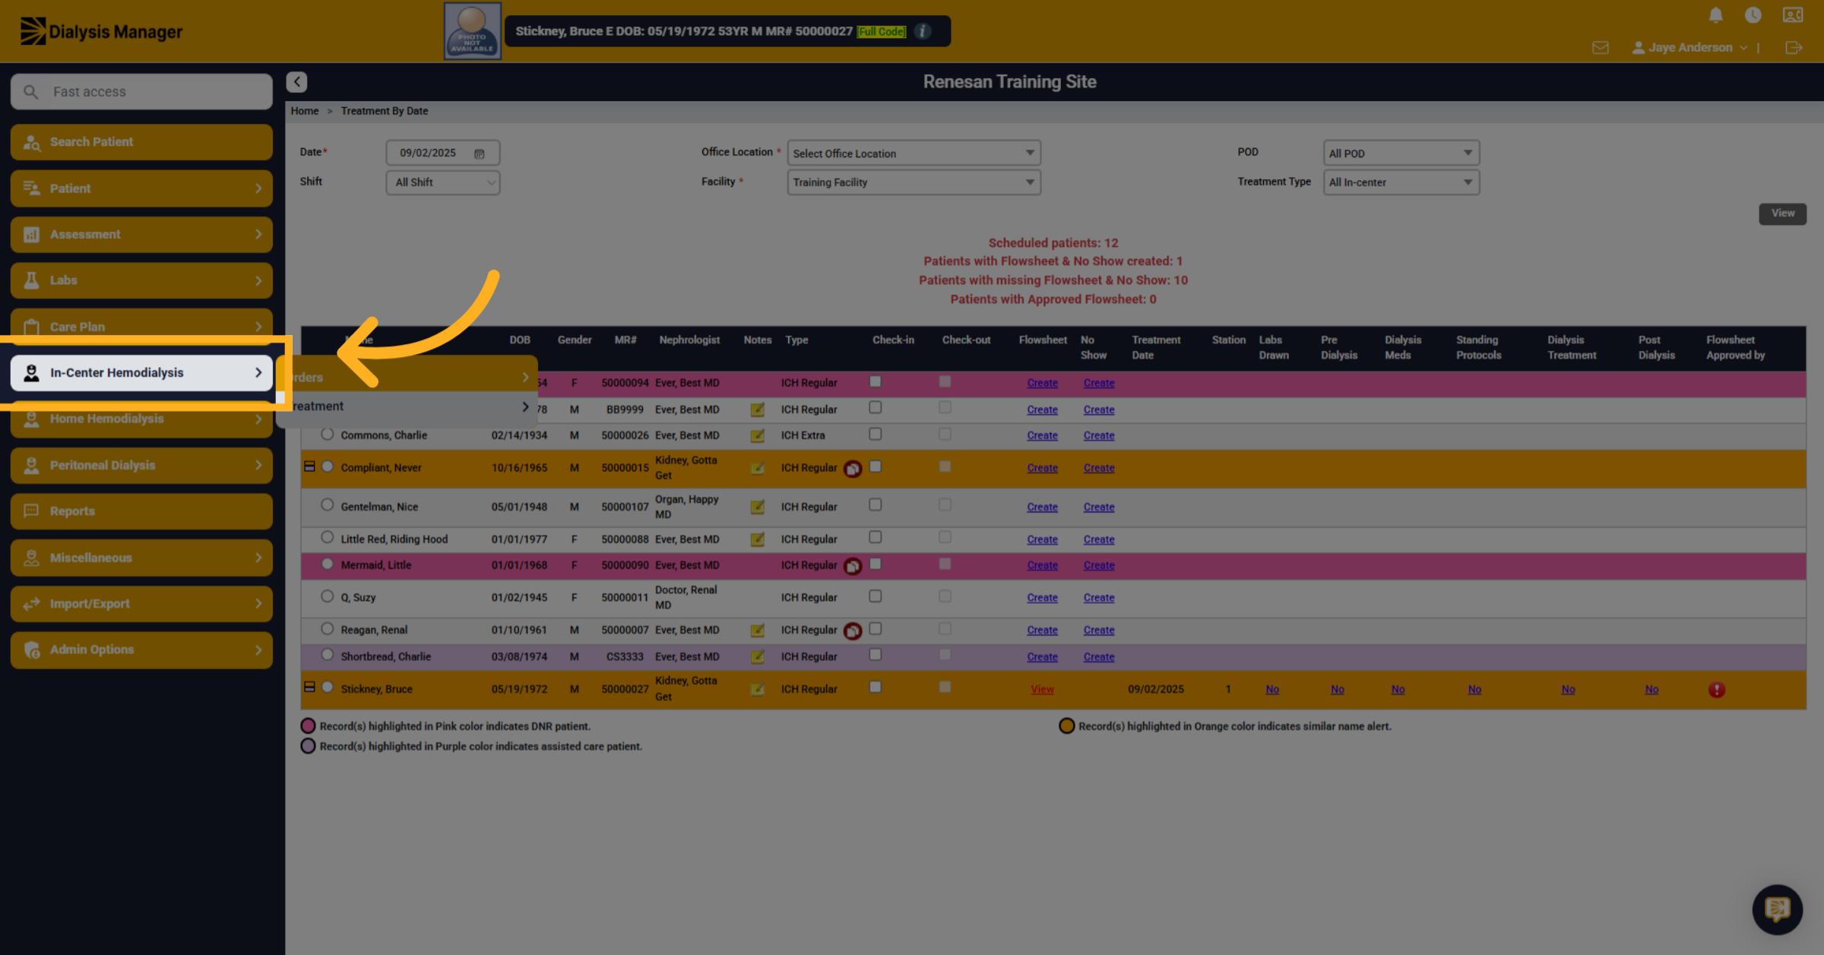Expand the Peritoneal Dialysis sidebar menu
The image size is (1824, 955).
141,465
